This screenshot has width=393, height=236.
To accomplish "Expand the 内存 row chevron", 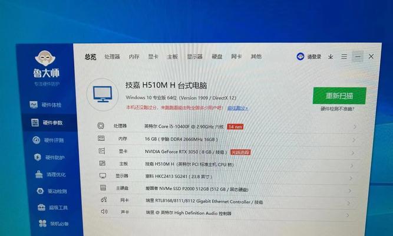I will (x=354, y=140).
